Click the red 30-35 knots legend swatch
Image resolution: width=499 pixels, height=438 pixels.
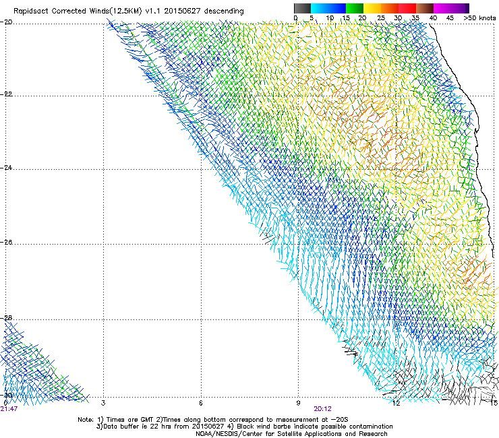coord(407,8)
